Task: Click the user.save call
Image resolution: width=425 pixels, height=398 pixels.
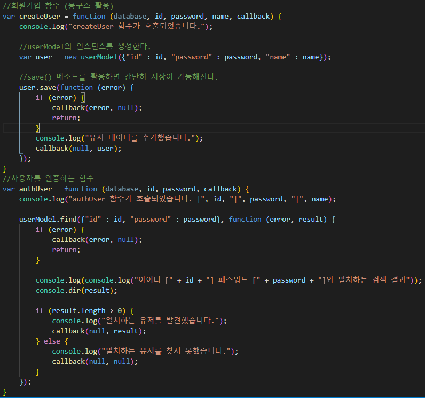Action: [x=38, y=88]
